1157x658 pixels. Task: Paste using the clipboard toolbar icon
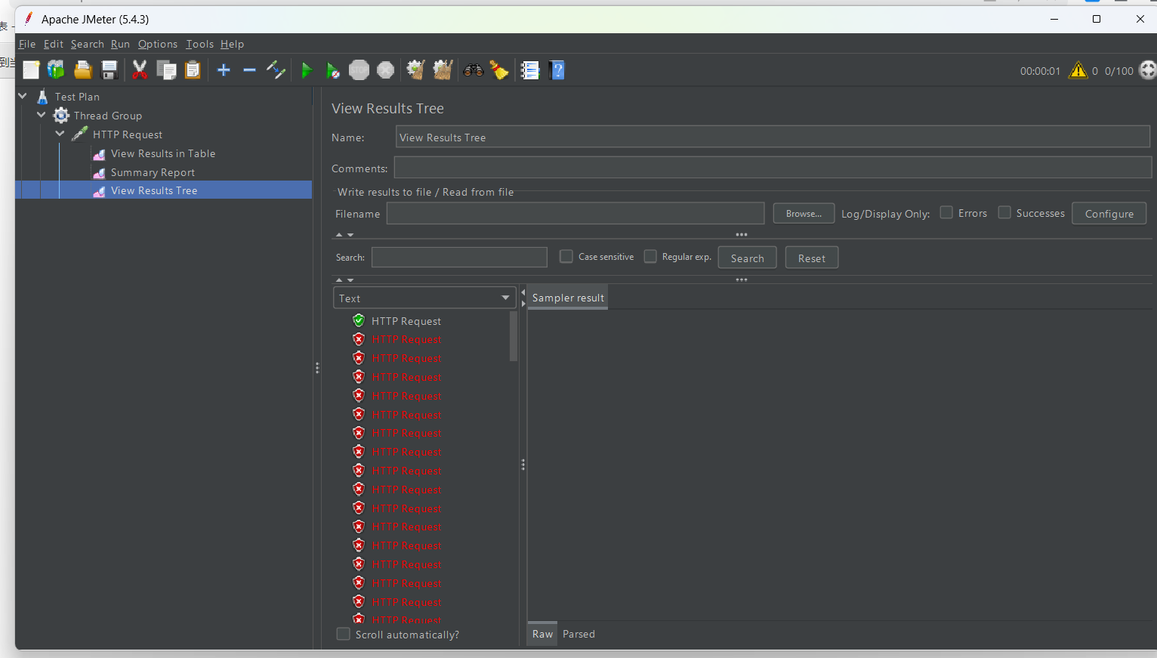coord(193,70)
